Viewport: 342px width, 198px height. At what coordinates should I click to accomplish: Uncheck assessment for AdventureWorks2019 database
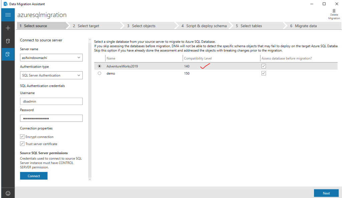click(x=264, y=66)
